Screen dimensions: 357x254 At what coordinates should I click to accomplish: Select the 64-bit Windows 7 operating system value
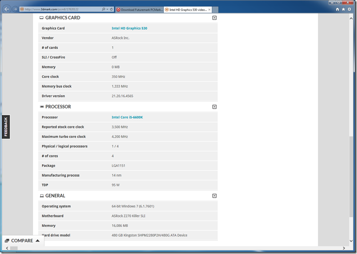point(133,206)
